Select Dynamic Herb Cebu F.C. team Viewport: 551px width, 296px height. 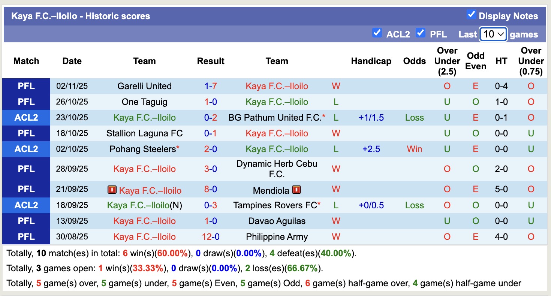[x=277, y=169]
